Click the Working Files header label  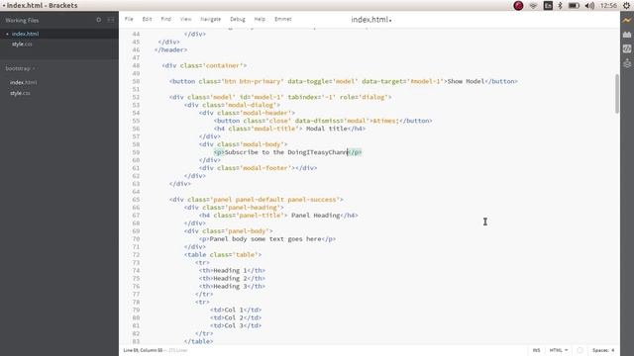[x=22, y=20]
